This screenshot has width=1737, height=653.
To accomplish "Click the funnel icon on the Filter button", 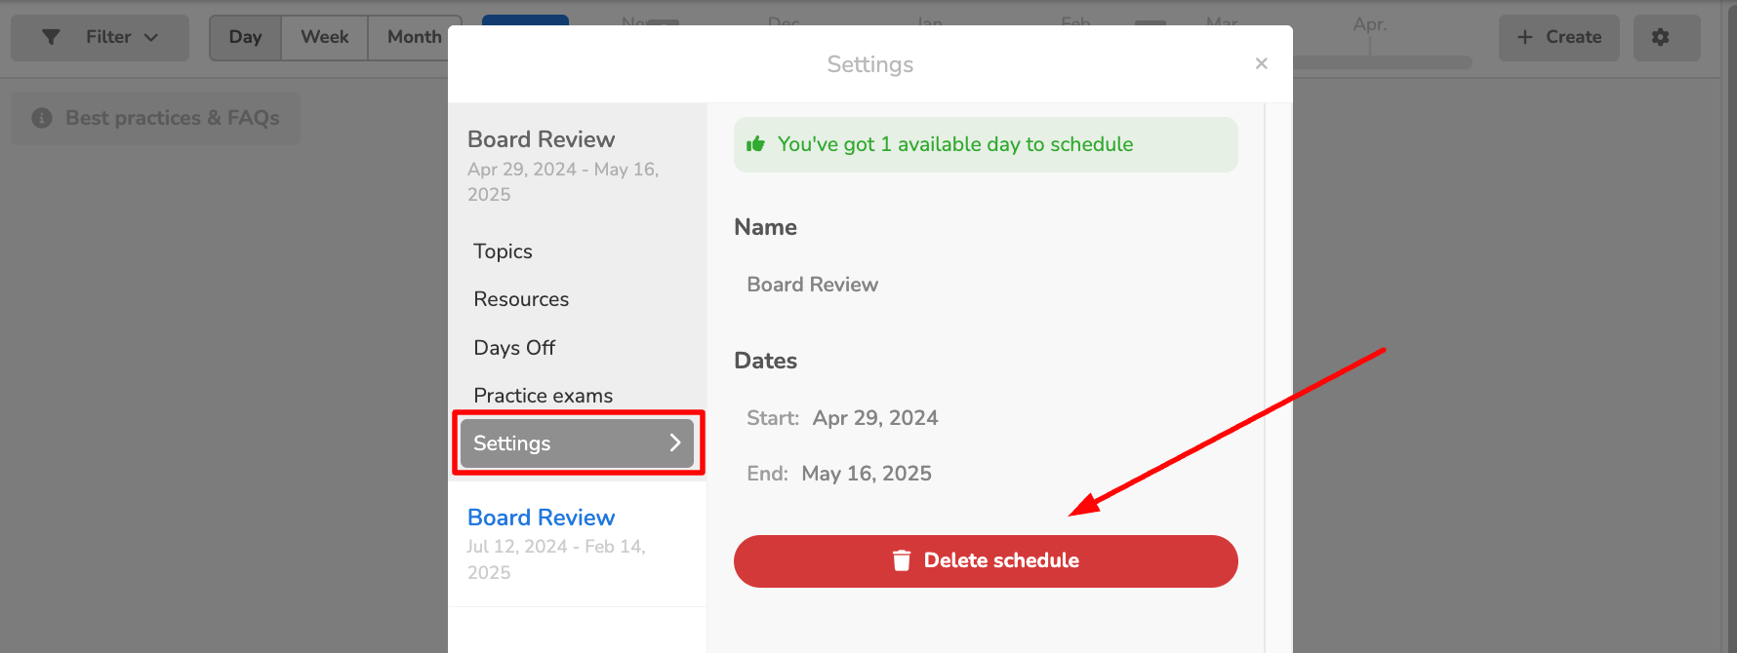I will [51, 37].
